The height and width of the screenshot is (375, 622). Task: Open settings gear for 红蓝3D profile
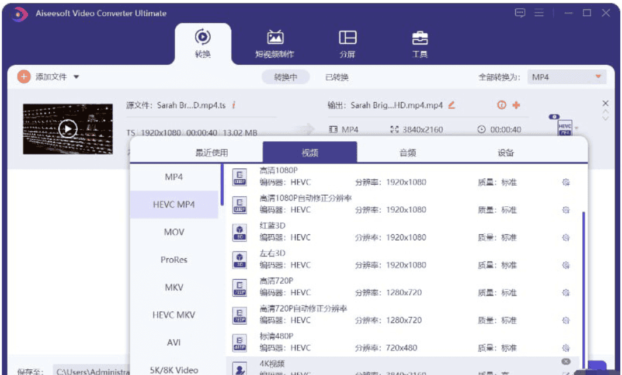[565, 238]
